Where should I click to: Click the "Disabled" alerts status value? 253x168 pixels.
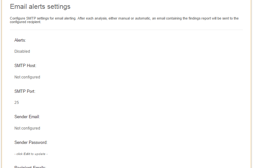pyautogui.click(x=22, y=51)
